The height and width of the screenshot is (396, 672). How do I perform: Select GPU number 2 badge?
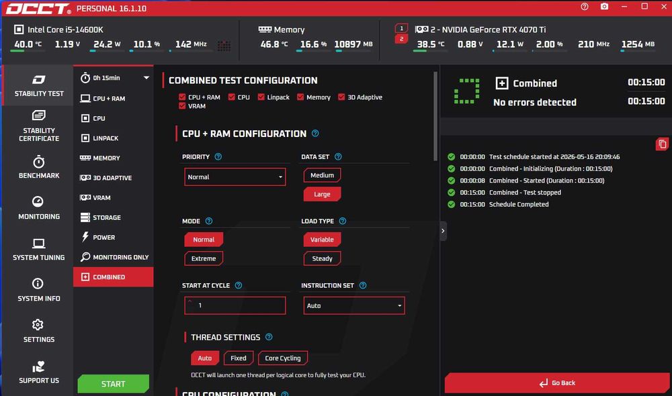coord(401,39)
